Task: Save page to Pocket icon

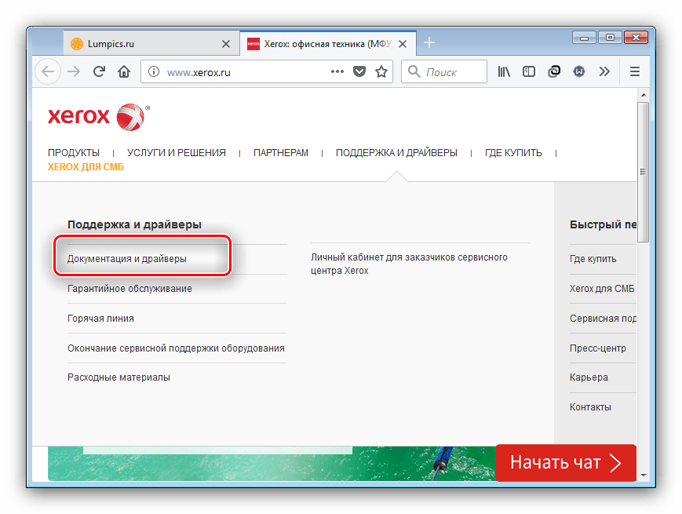Action: (359, 71)
